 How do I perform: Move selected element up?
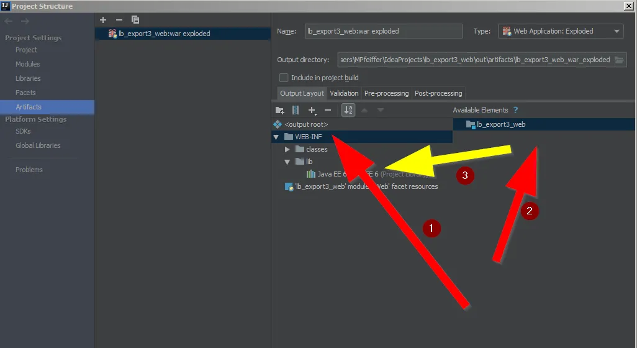tap(364, 110)
